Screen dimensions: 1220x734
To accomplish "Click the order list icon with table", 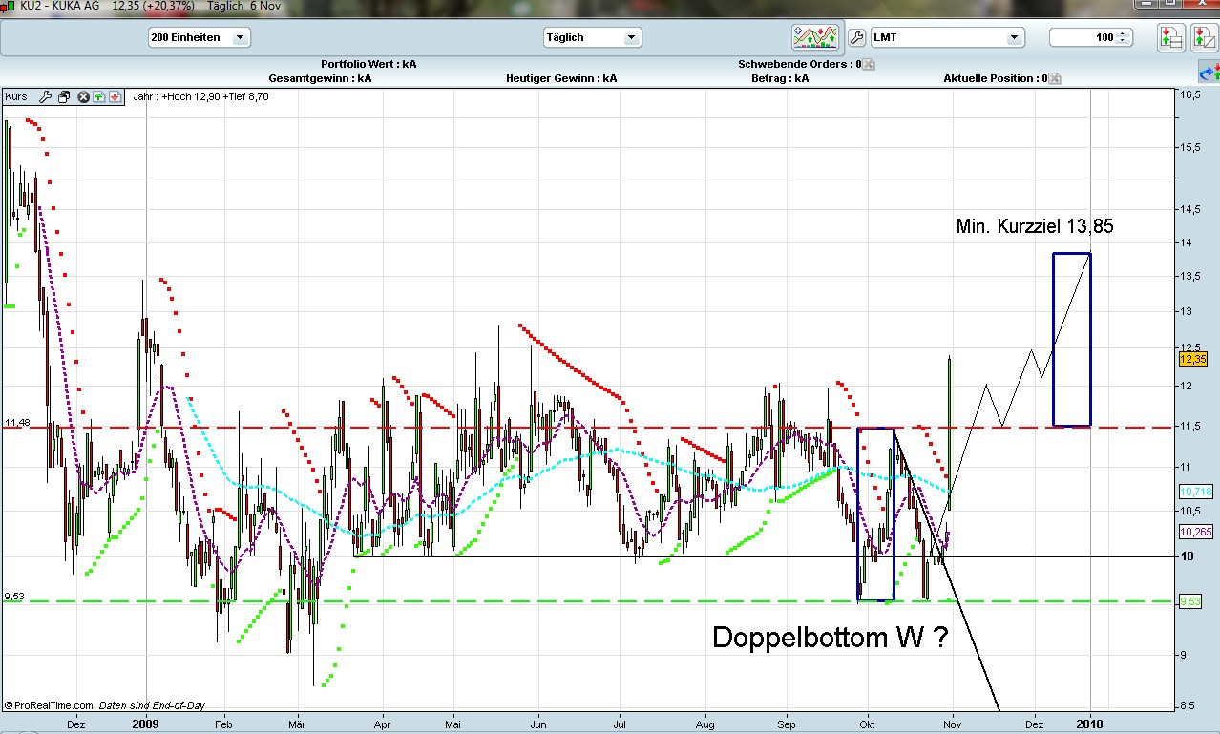I will click(x=1170, y=38).
